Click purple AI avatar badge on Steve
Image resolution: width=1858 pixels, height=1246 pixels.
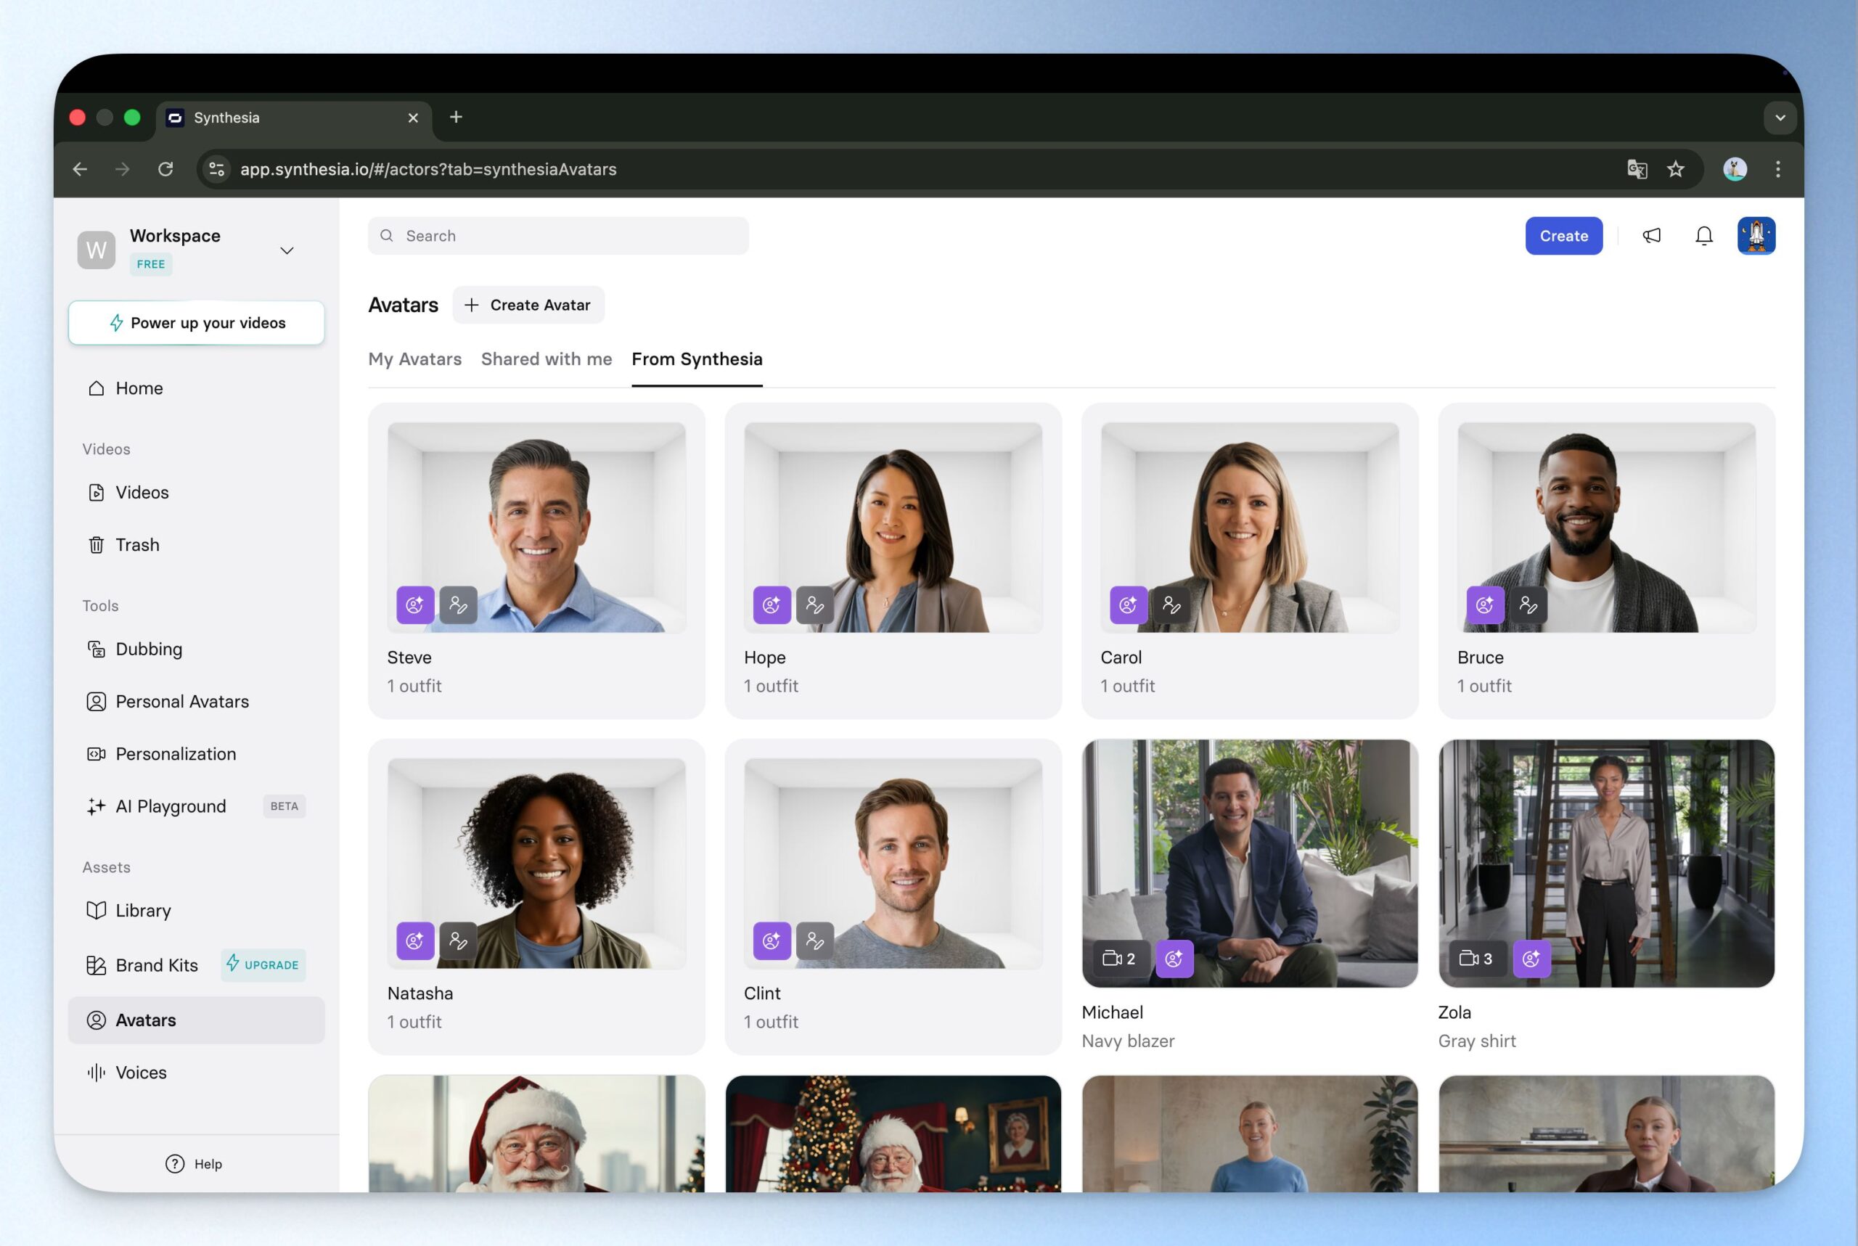coord(415,604)
